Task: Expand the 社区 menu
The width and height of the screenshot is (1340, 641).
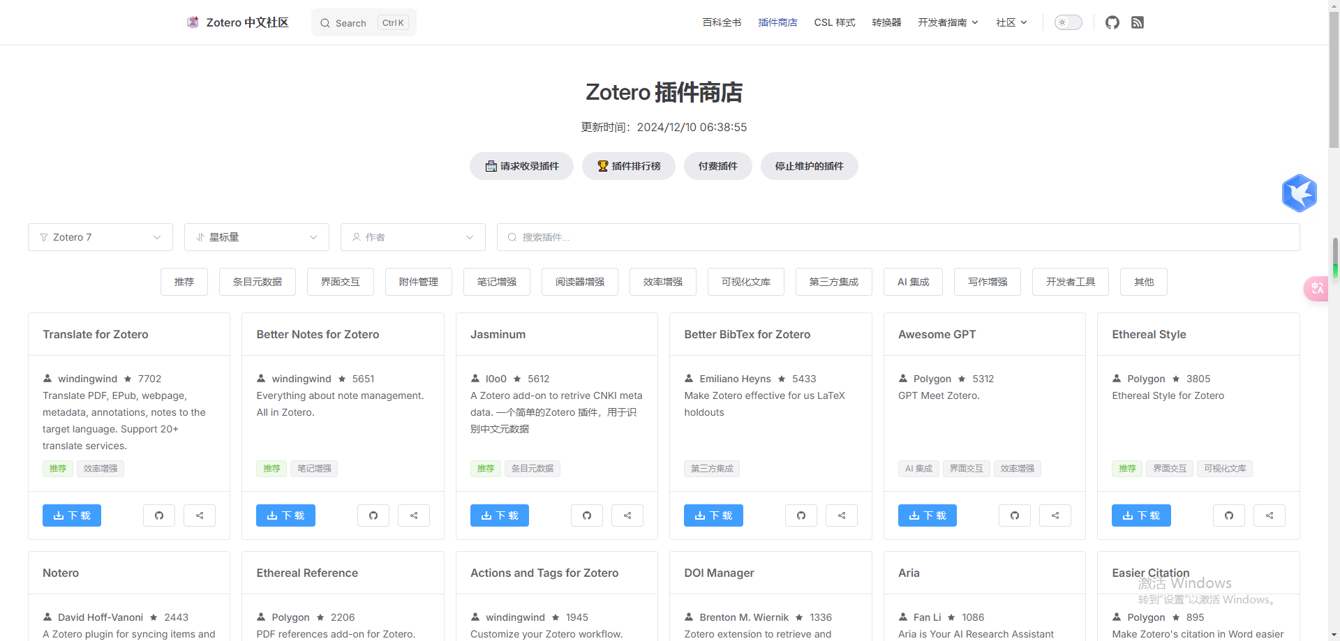Action: pyautogui.click(x=1011, y=22)
